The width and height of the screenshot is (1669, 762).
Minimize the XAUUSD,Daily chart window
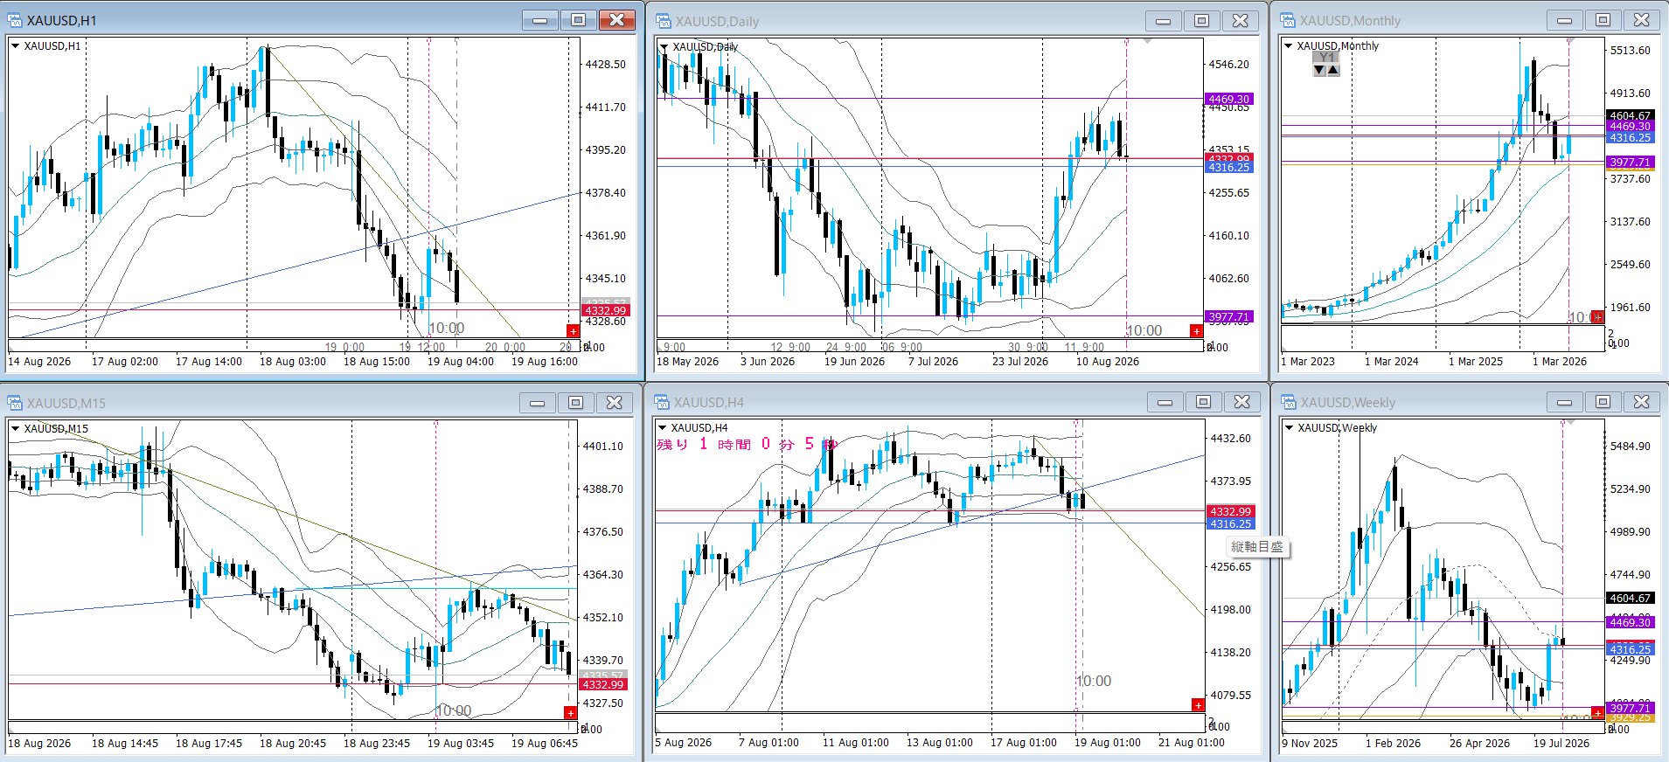1164,21
